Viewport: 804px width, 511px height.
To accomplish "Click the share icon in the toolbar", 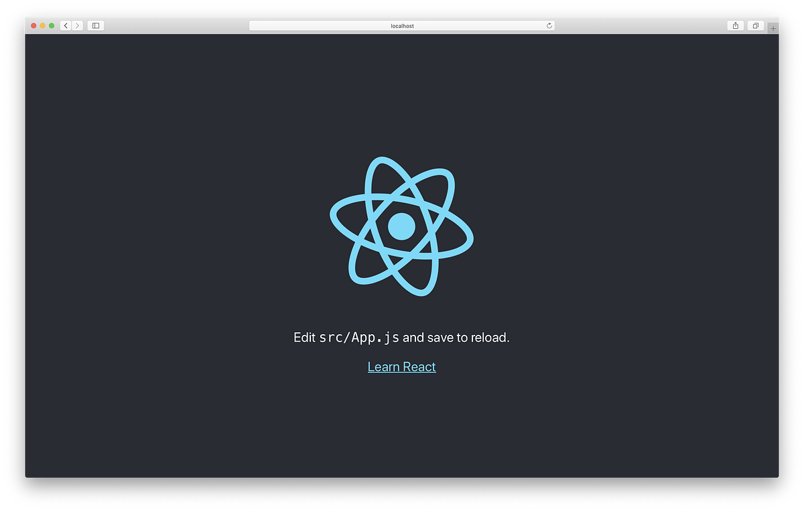I will [735, 25].
